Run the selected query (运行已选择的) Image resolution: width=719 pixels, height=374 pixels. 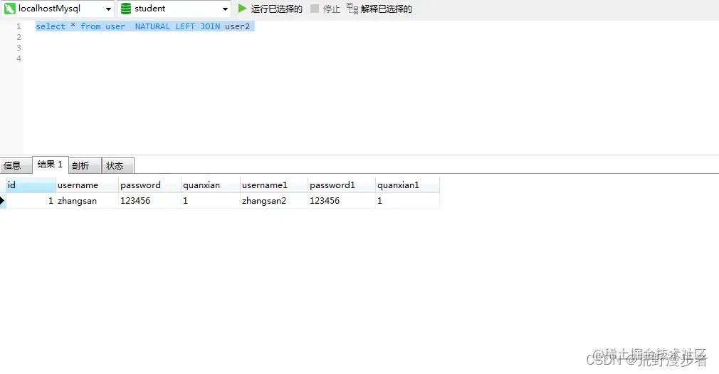pos(271,9)
